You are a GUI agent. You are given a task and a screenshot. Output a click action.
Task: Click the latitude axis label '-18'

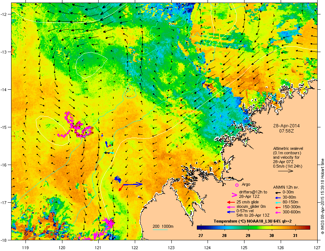coord(4,240)
